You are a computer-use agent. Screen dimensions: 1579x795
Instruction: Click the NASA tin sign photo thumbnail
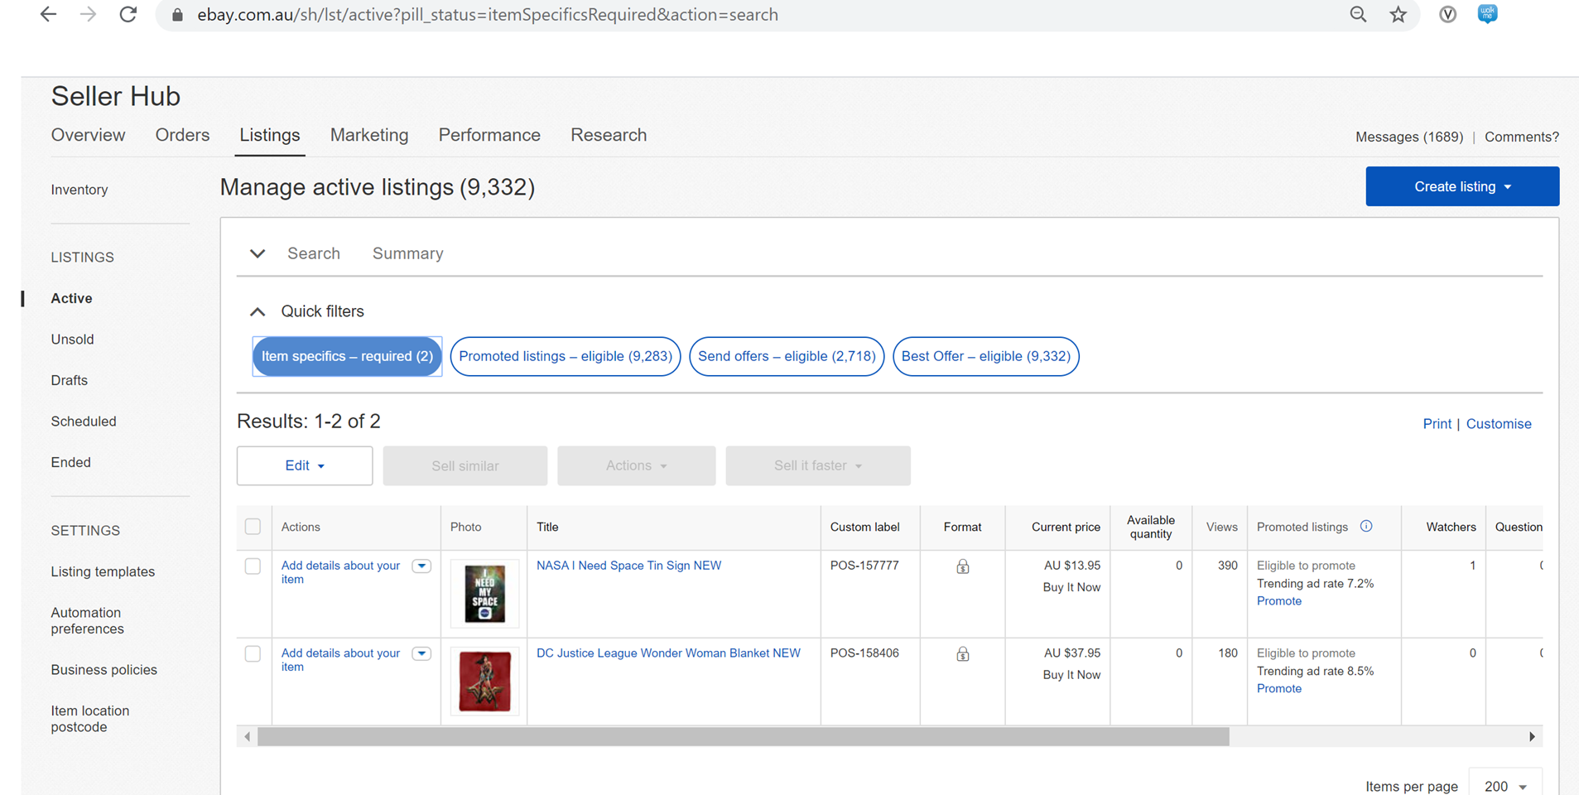pos(484,594)
